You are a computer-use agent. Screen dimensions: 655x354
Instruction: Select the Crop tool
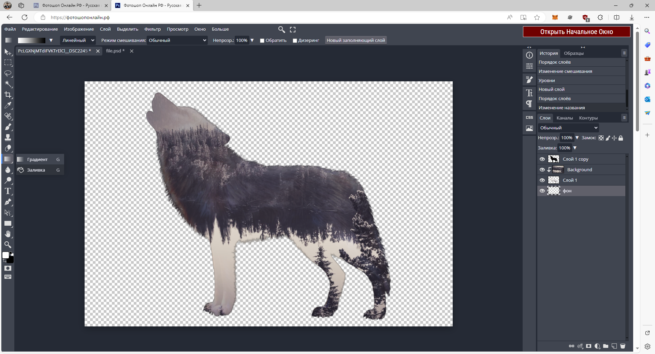[8, 95]
